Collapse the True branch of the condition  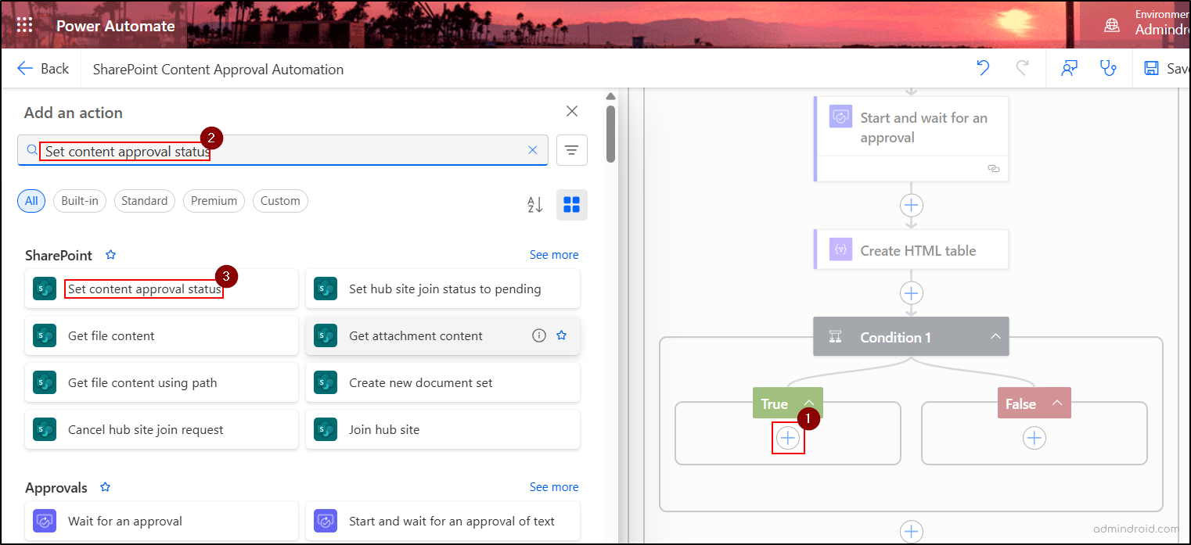coord(808,403)
